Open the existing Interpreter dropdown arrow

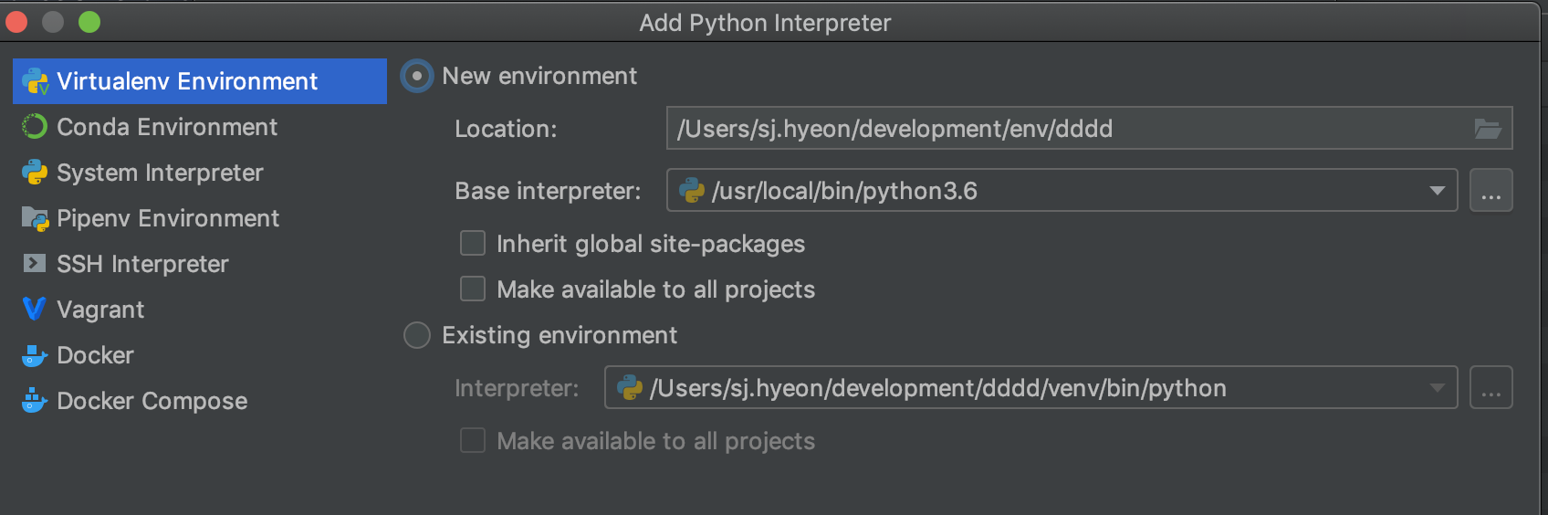1437,388
